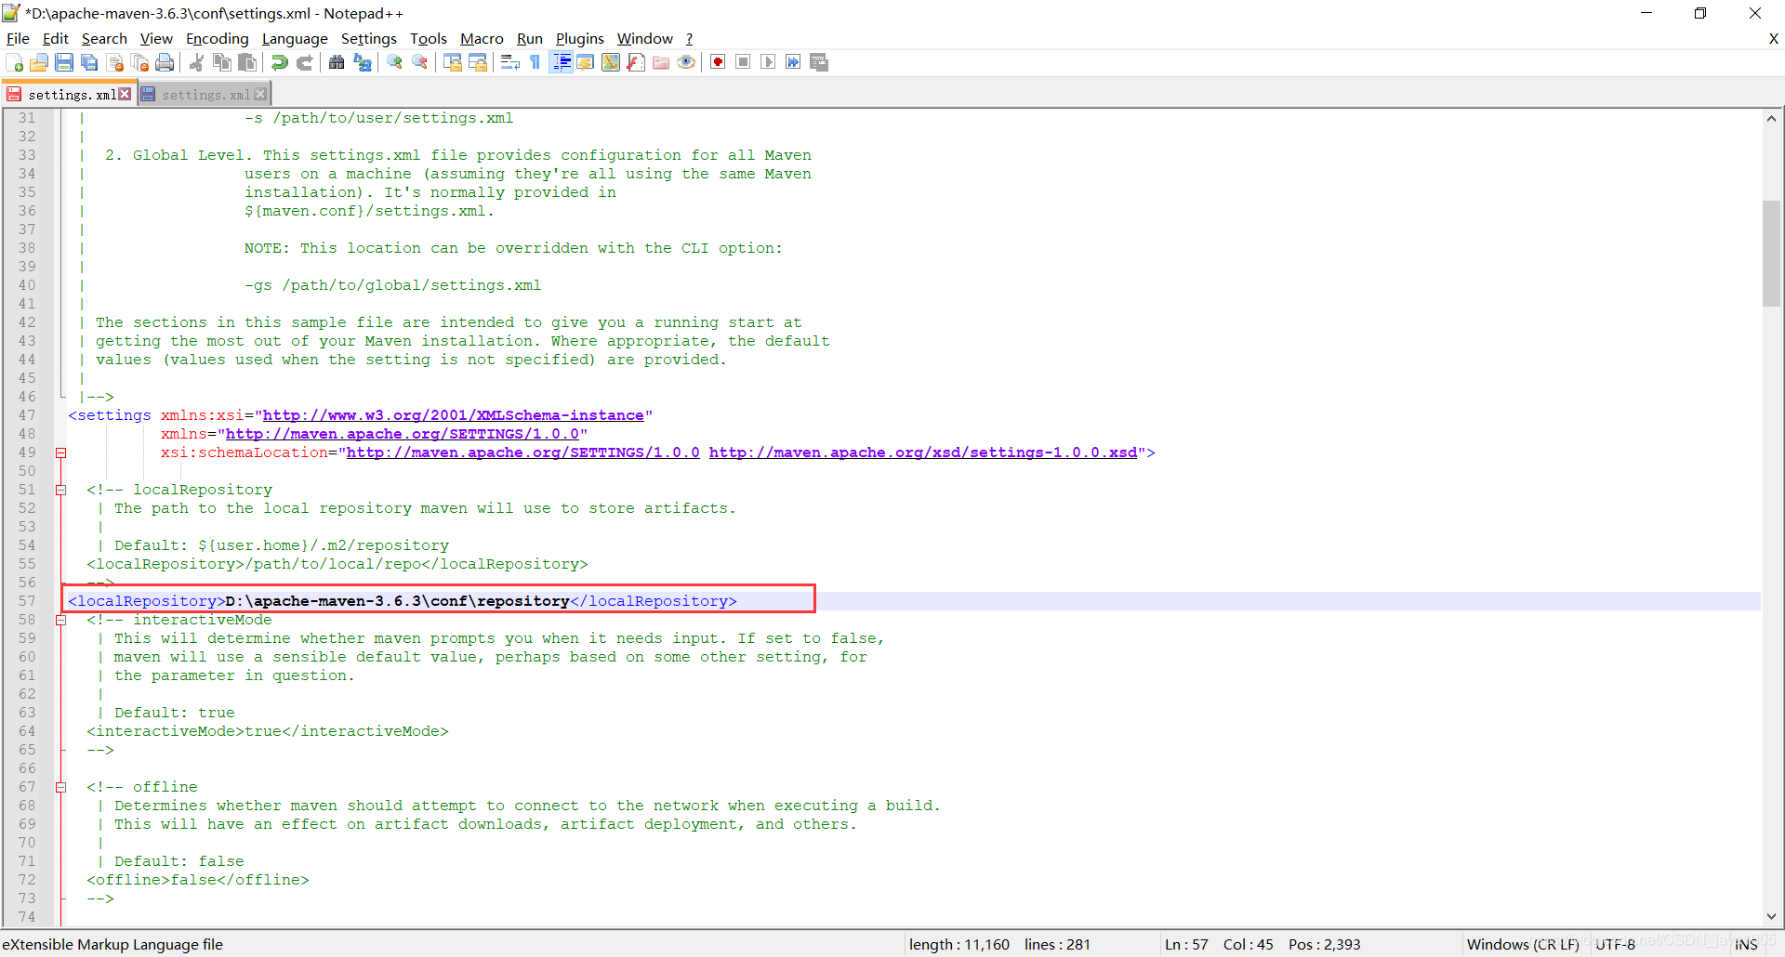Print the current document
1785x957 pixels.
(x=165, y=62)
